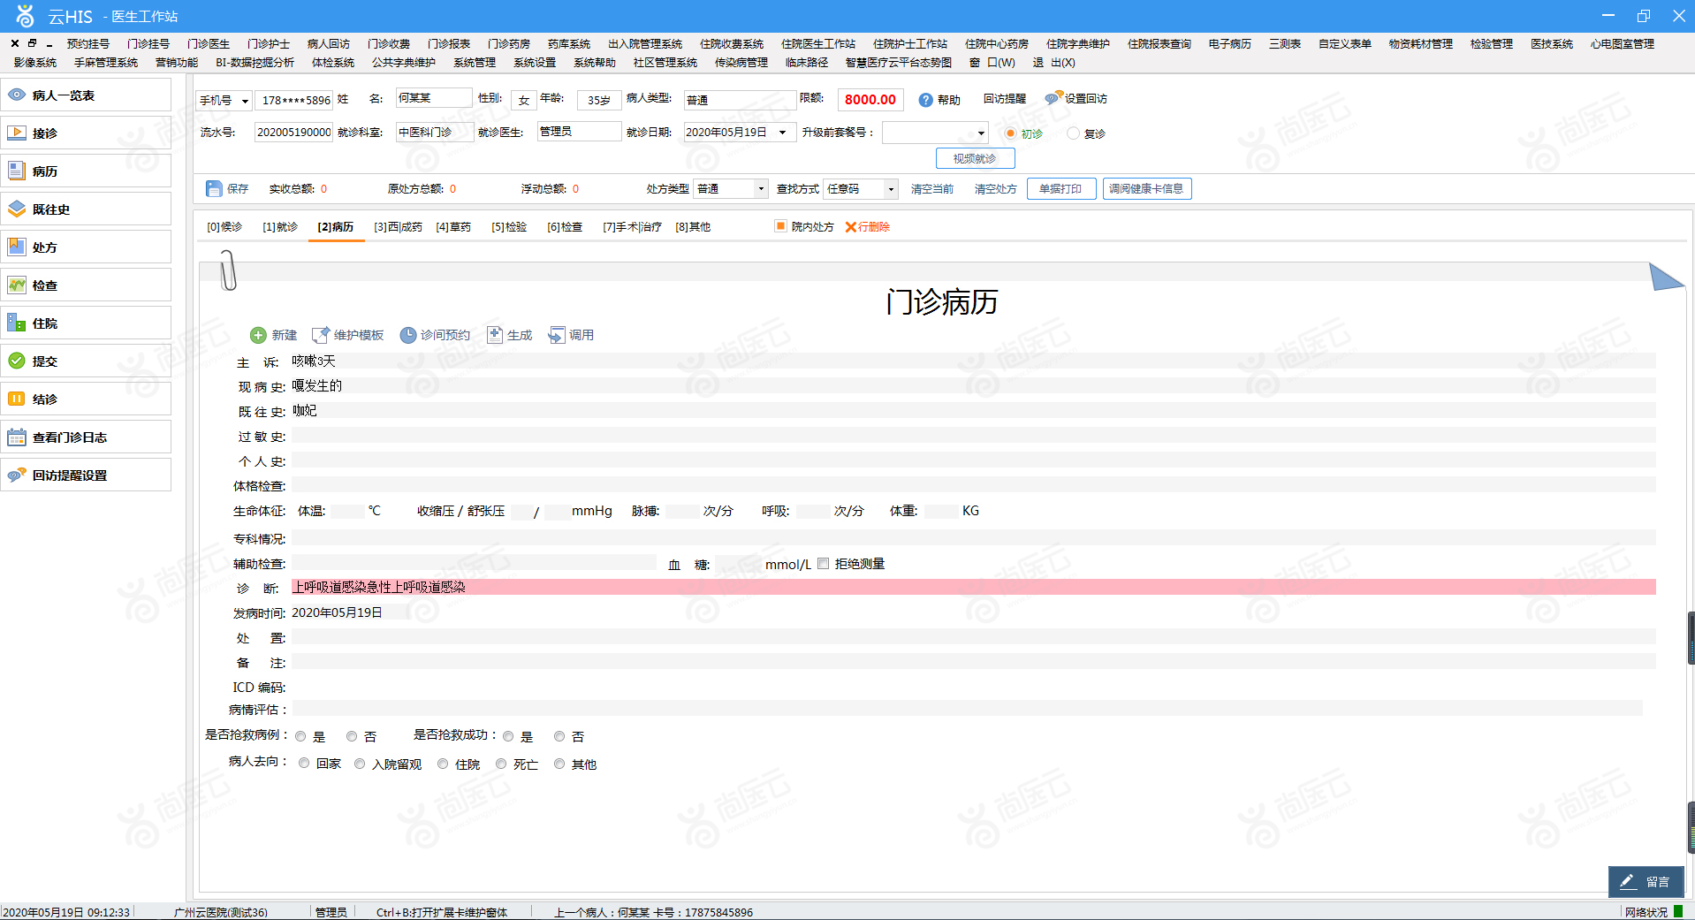Select the 初诊 radio button

pos(1011,133)
